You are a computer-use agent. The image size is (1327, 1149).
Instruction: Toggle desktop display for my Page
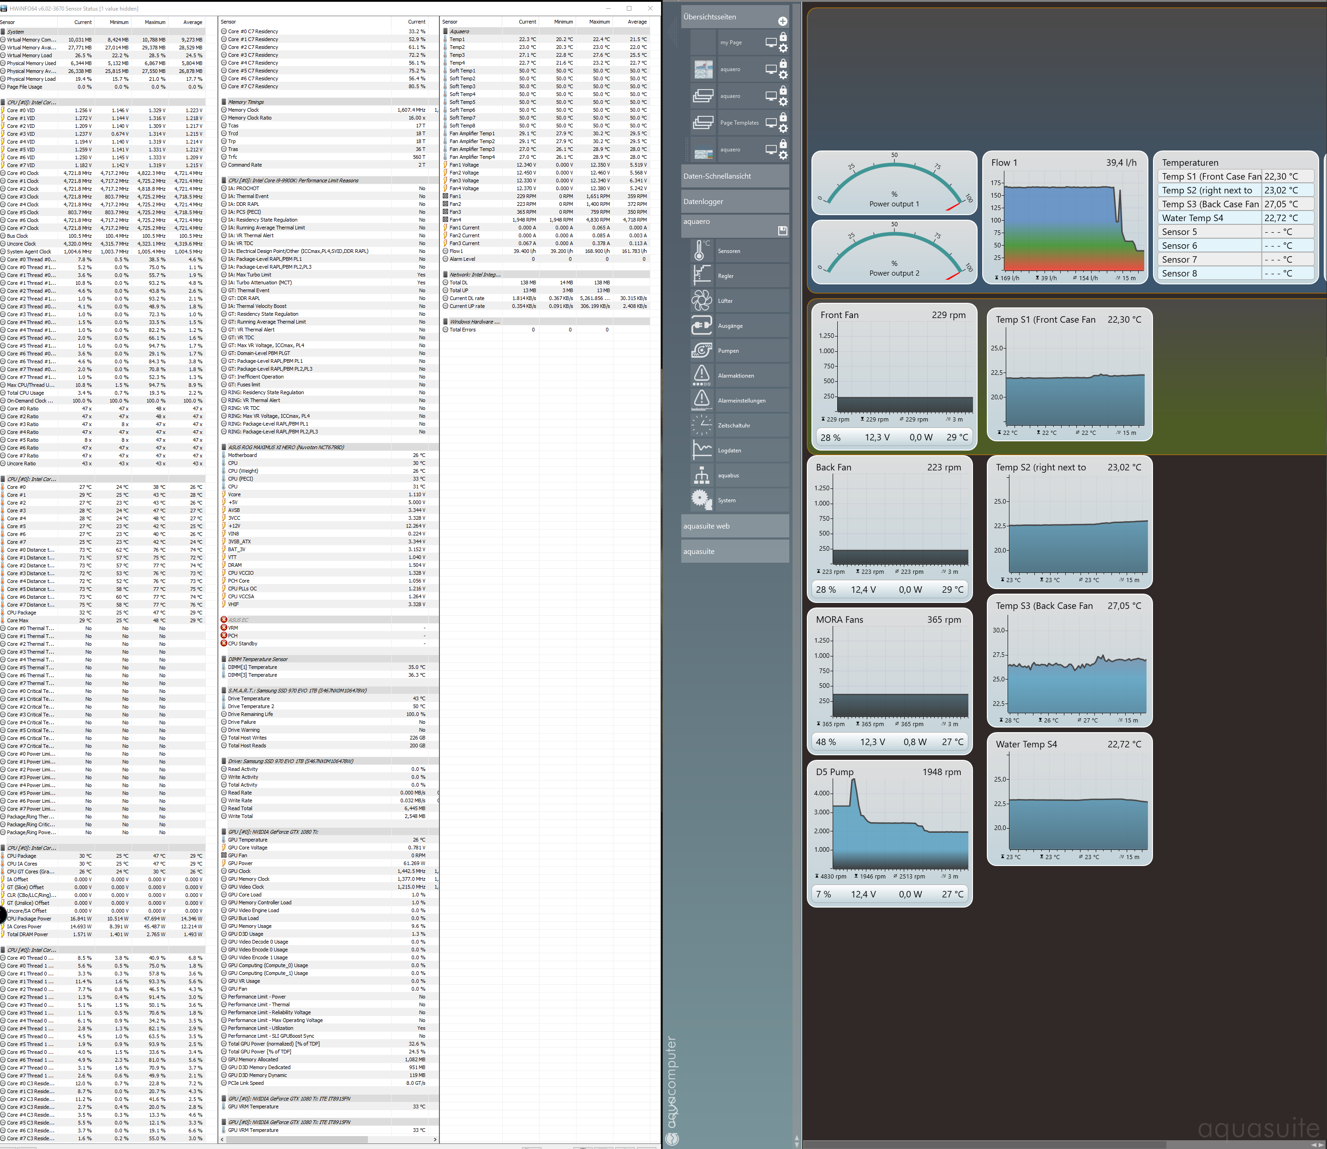pyautogui.click(x=770, y=43)
